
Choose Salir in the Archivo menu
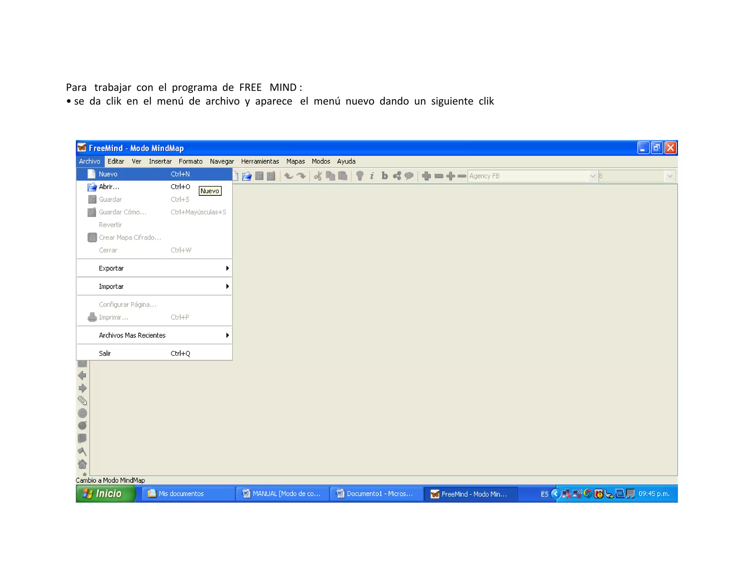105,353
